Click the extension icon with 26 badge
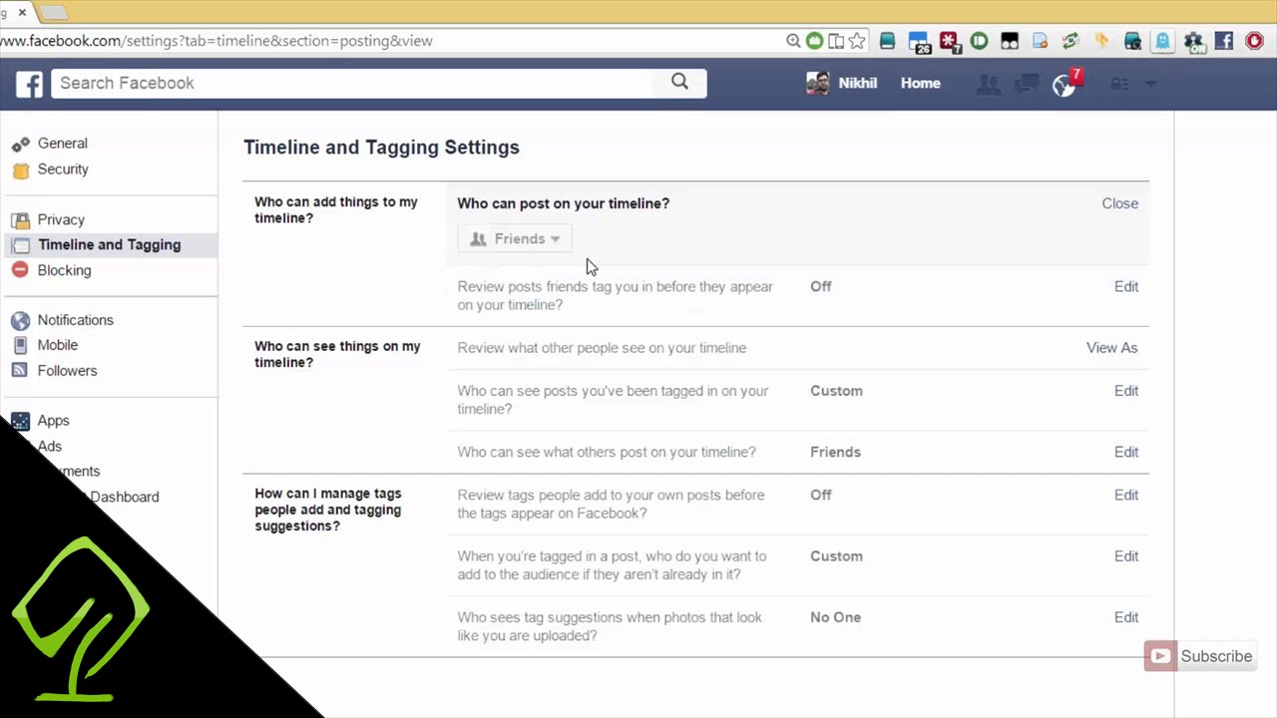The image size is (1277, 718). click(x=919, y=42)
